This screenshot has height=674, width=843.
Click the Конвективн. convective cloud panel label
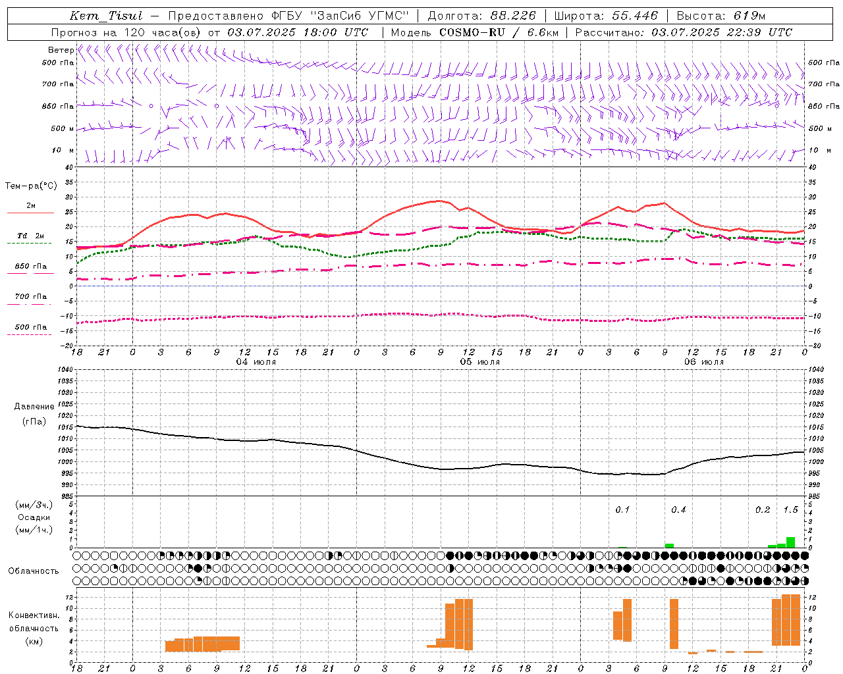click(34, 615)
